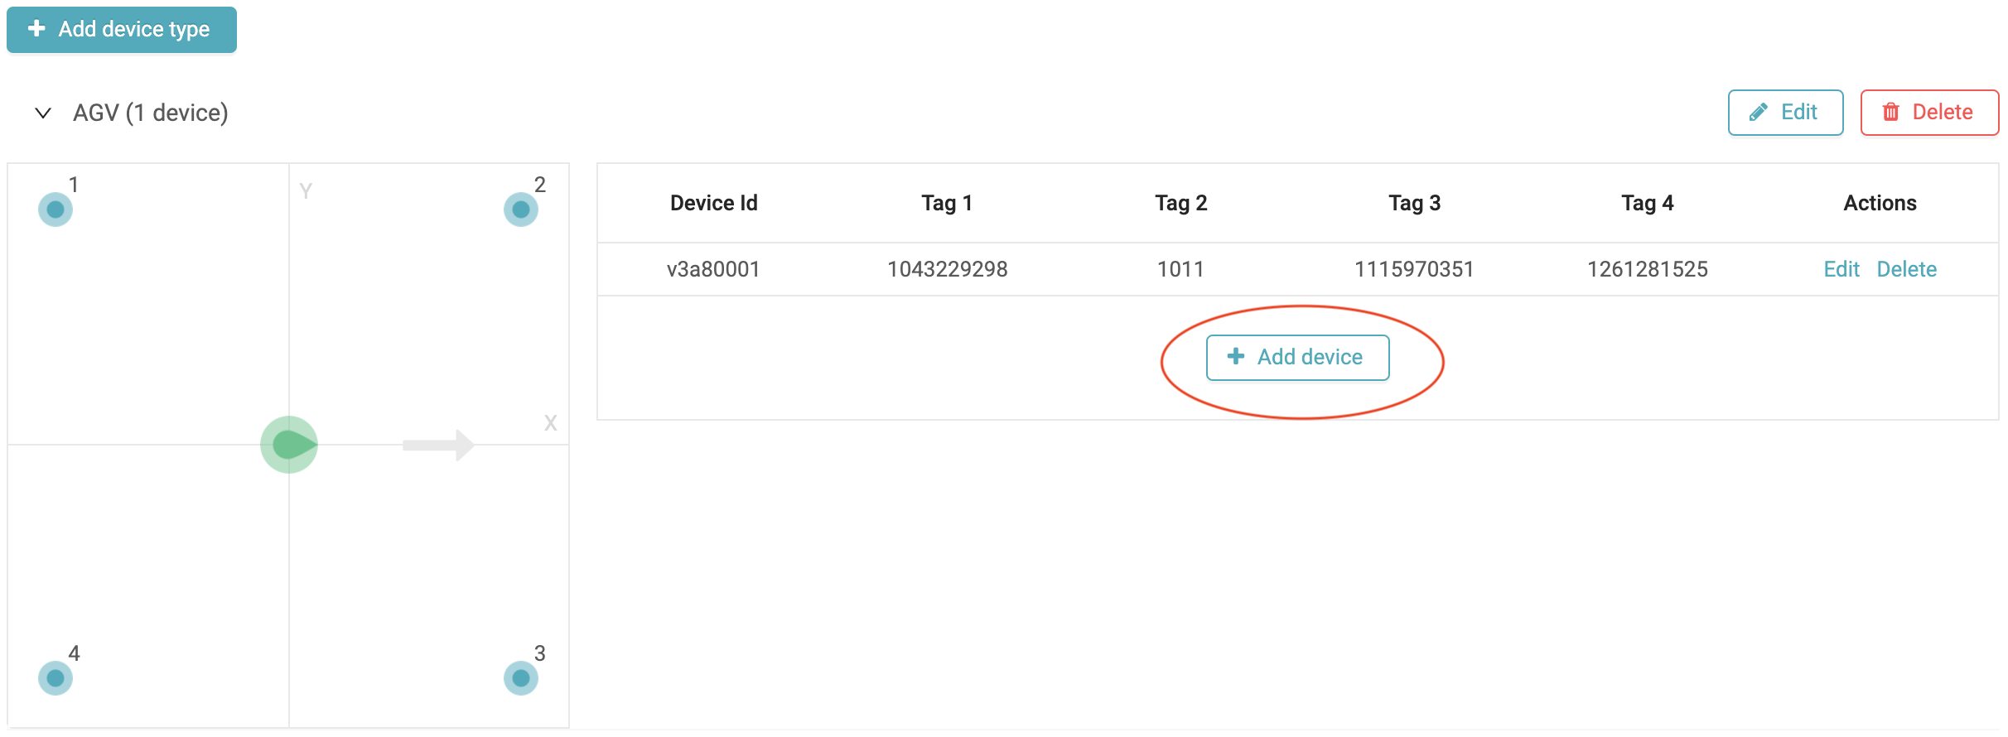
Task: Click the gray X-axis direction arrow
Action: click(437, 445)
